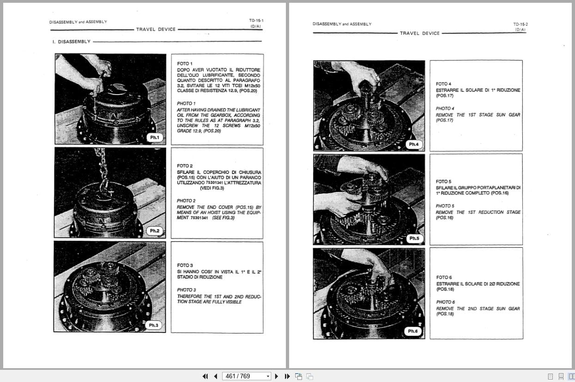The image size is (575, 382).
Task: Open a new tab using the plus icon
Action: tap(298, 376)
